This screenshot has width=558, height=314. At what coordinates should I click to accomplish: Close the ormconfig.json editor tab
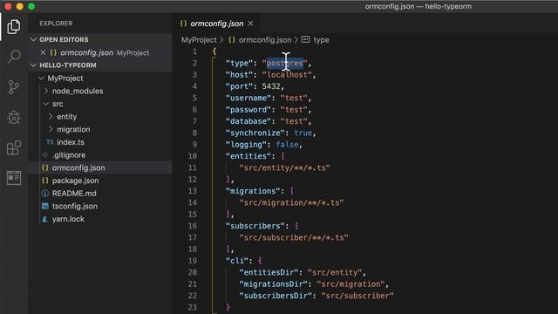pyautogui.click(x=250, y=24)
